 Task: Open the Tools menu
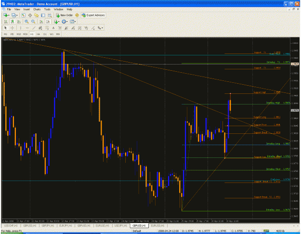pos(47,9)
